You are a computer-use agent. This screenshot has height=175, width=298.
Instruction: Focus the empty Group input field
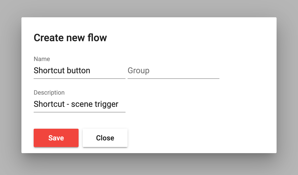tap(173, 70)
